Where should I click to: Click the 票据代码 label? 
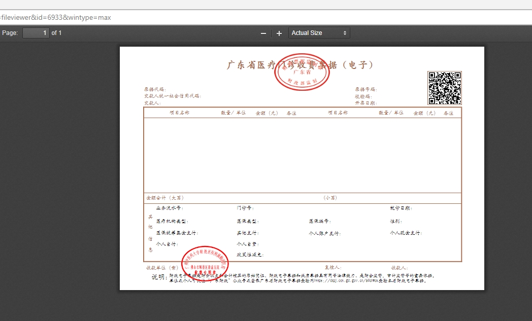[x=155, y=89]
